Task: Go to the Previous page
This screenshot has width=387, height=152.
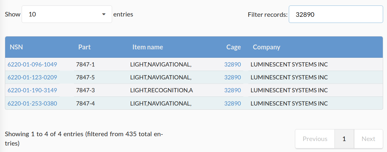Action: pos(315,139)
